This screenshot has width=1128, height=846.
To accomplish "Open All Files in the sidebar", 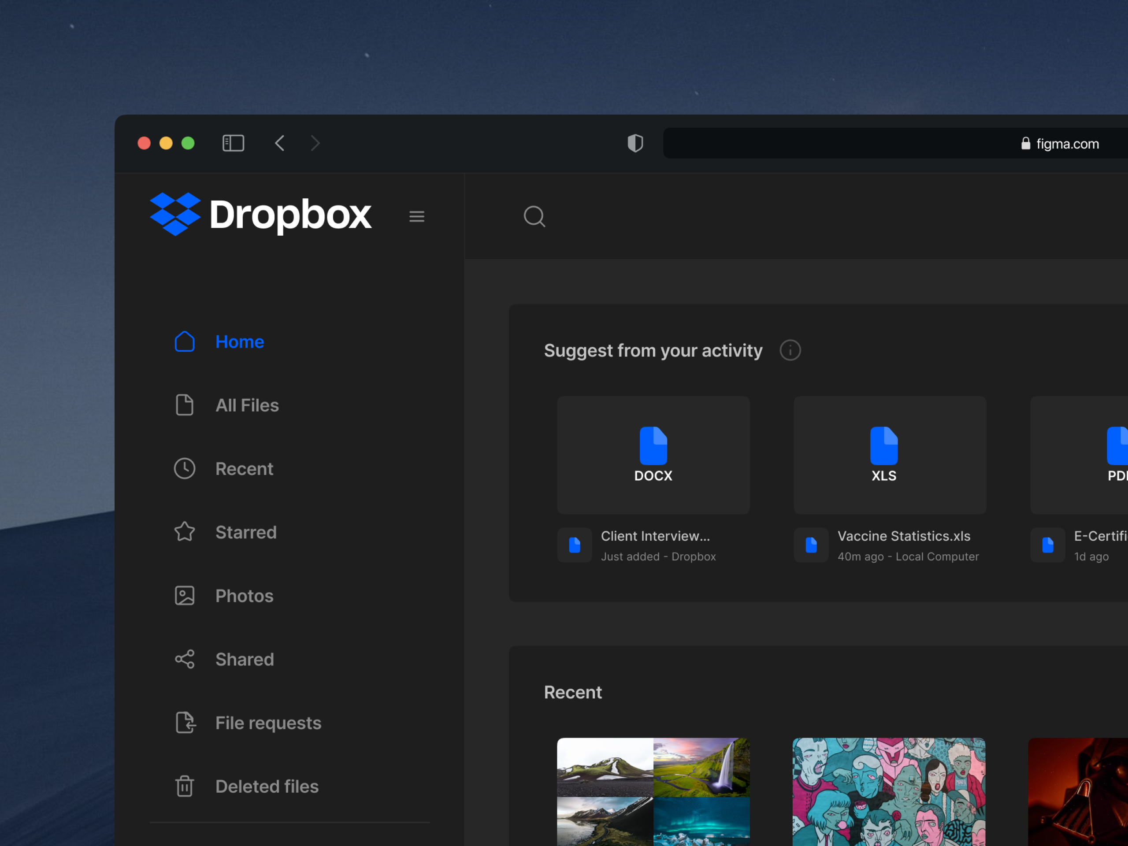I will point(246,405).
